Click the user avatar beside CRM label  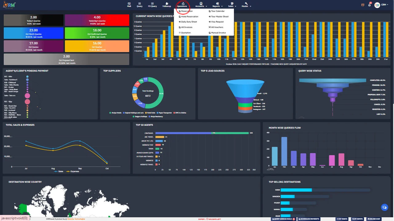[x=377, y=5]
